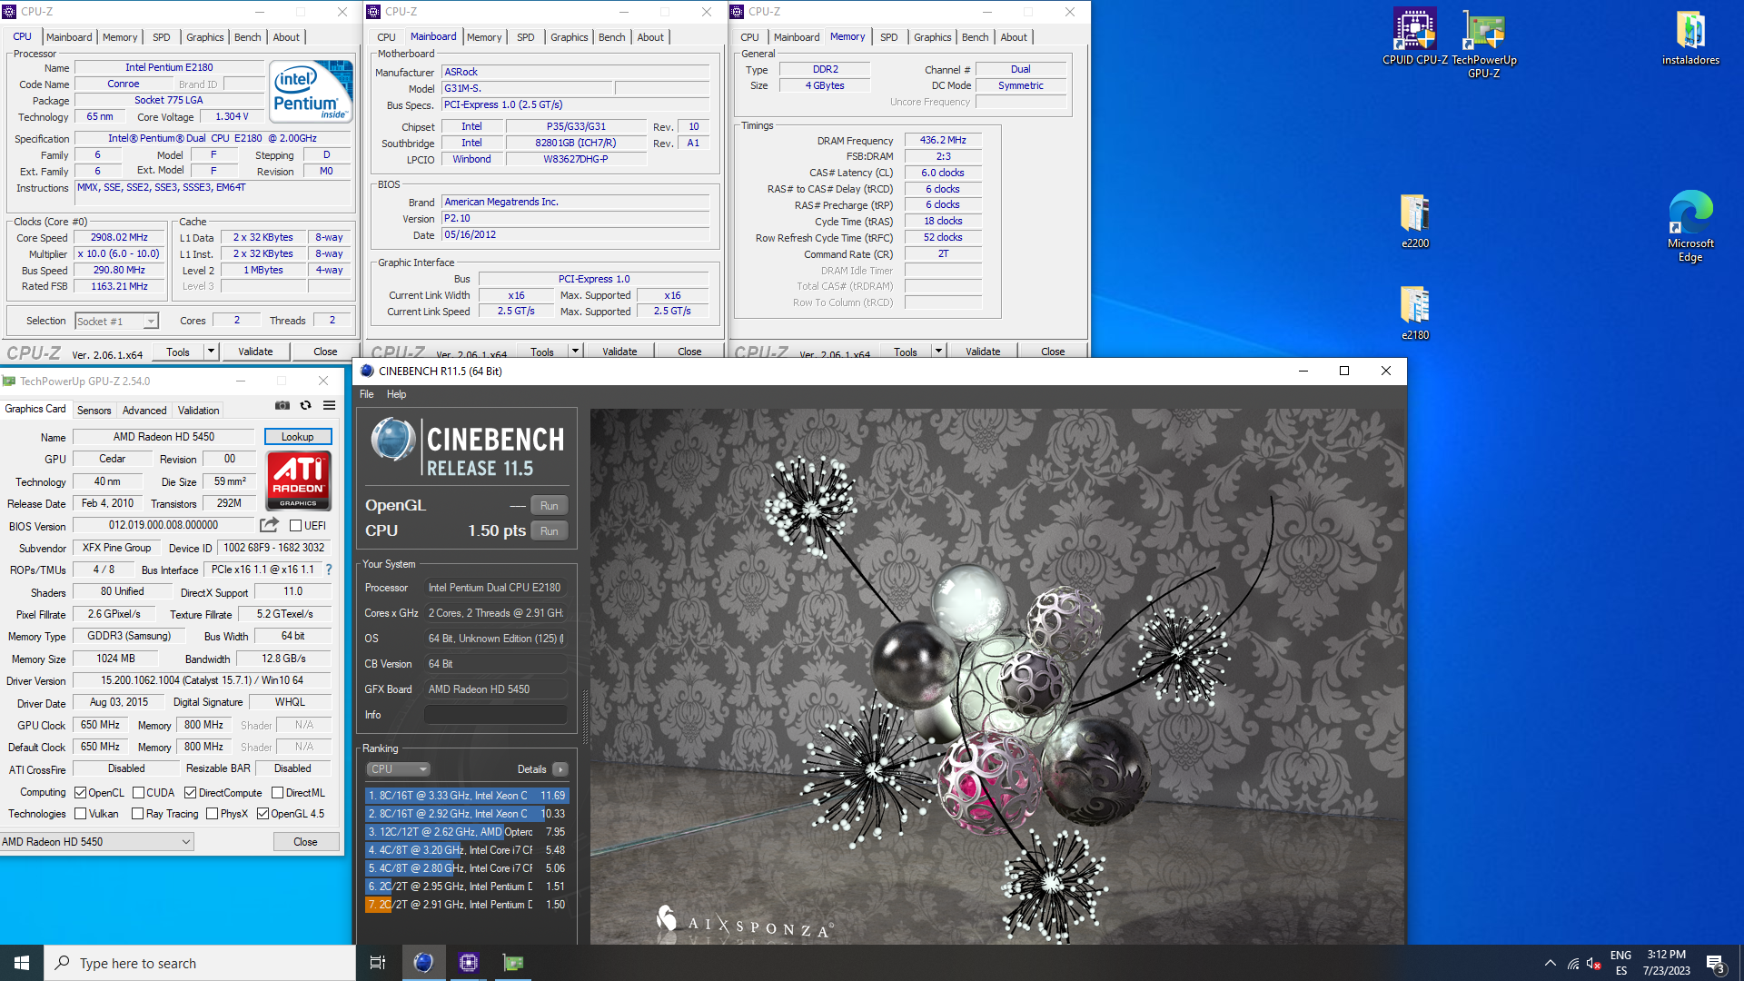Open the Socket #1 selection dropdown
This screenshot has width=1744, height=981.
[116, 321]
